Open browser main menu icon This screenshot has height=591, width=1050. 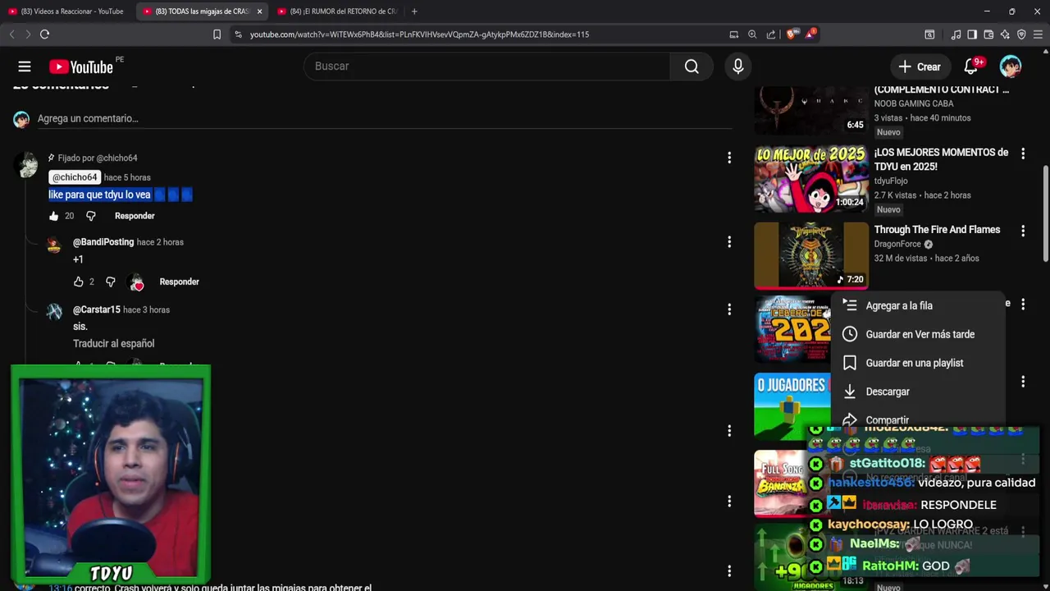point(1038,34)
